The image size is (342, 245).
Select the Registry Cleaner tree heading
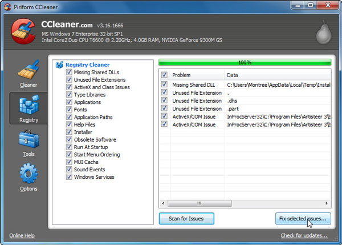tap(87, 65)
